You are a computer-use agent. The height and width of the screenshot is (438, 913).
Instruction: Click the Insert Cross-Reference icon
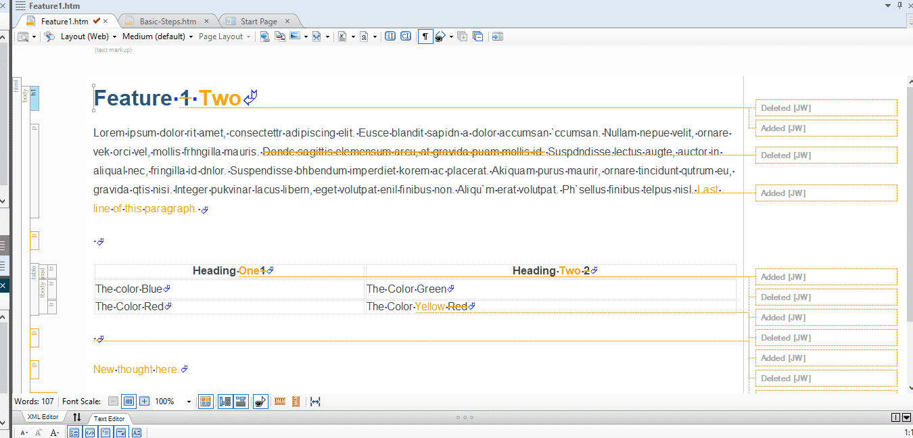[x=280, y=36]
